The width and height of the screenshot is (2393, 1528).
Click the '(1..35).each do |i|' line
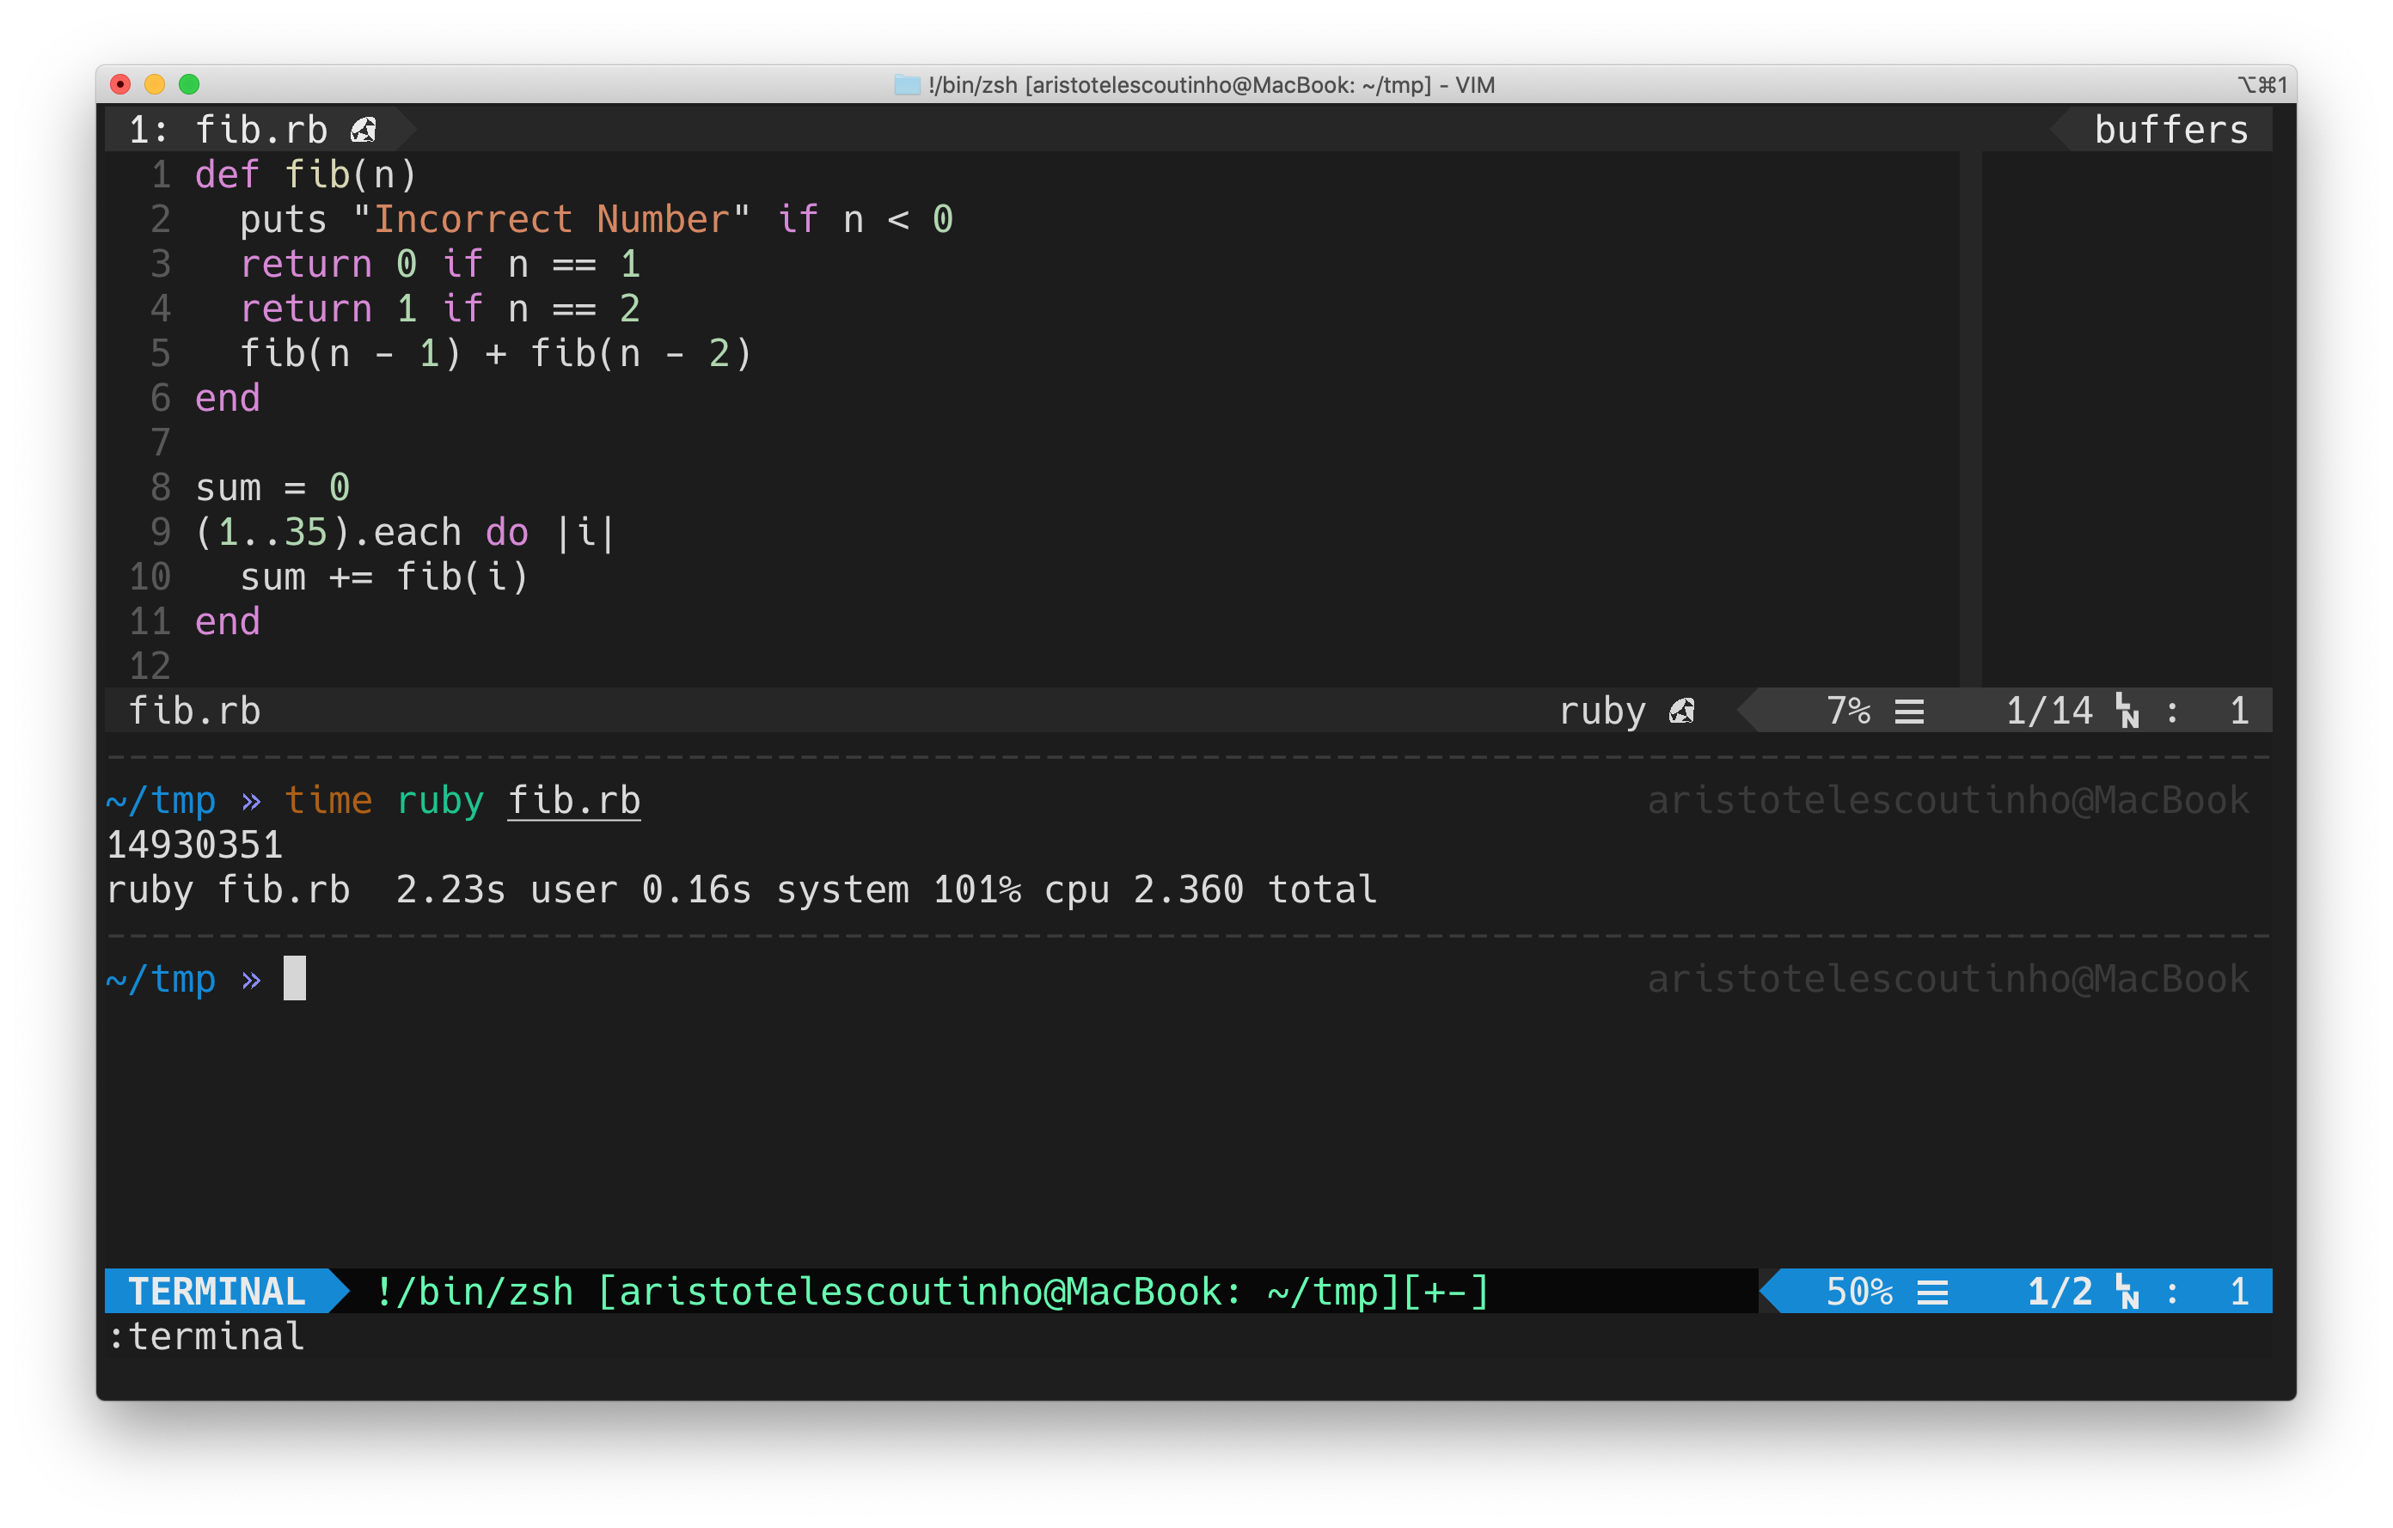click(x=407, y=533)
